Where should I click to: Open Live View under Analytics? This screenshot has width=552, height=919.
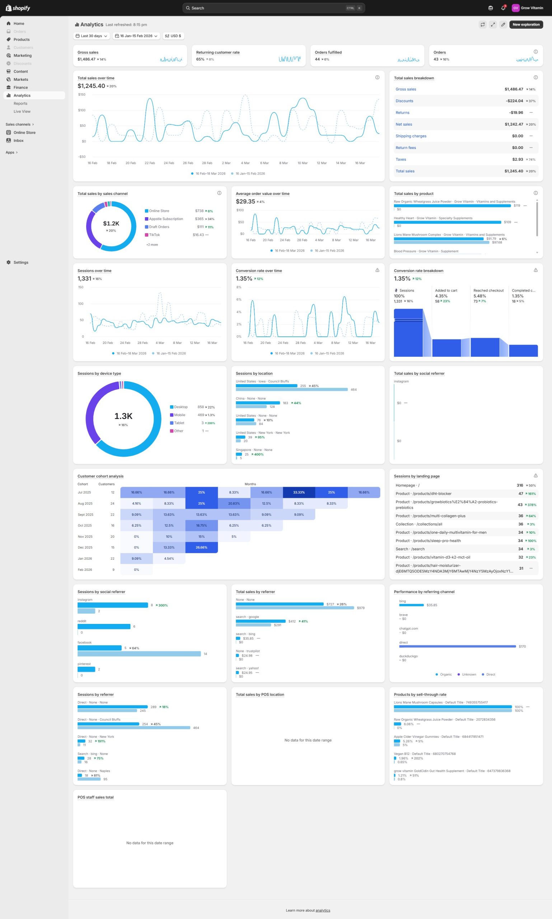coord(22,111)
